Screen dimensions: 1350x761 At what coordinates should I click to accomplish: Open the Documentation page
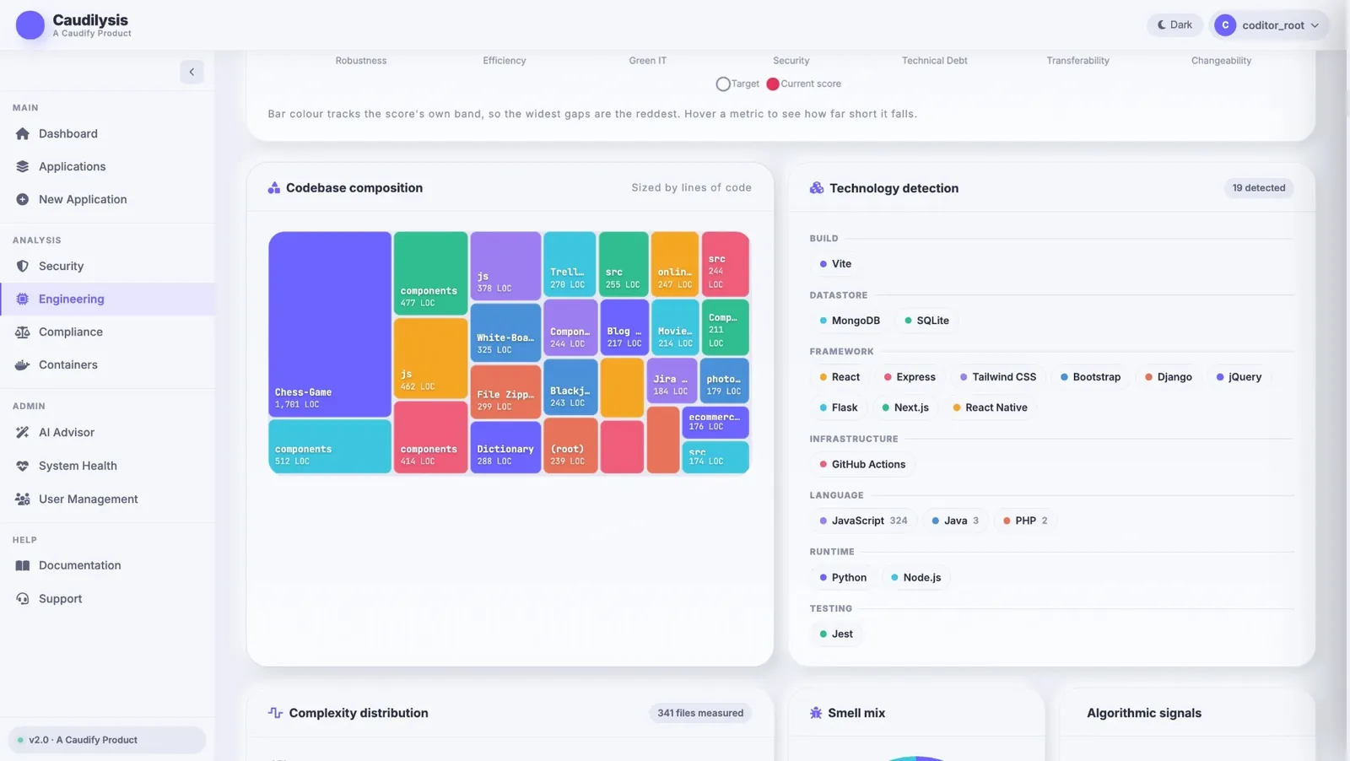(x=107, y=565)
